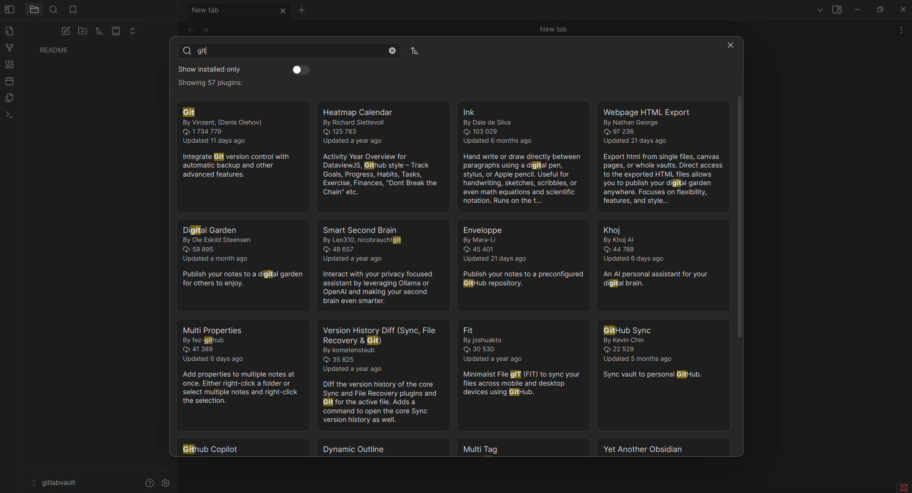This screenshot has height=493, width=912.
Task: Open the GitHub Sync plugin card
Action: coord(663,375)
